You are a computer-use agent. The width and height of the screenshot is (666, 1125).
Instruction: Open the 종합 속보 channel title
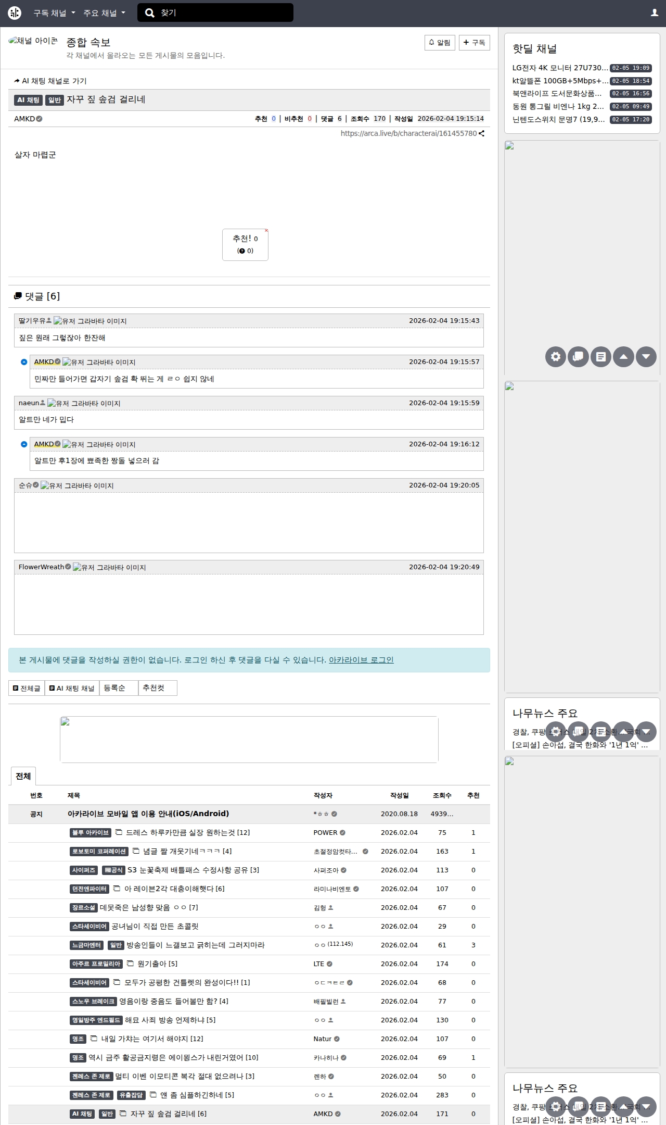(x=88, y=42)
